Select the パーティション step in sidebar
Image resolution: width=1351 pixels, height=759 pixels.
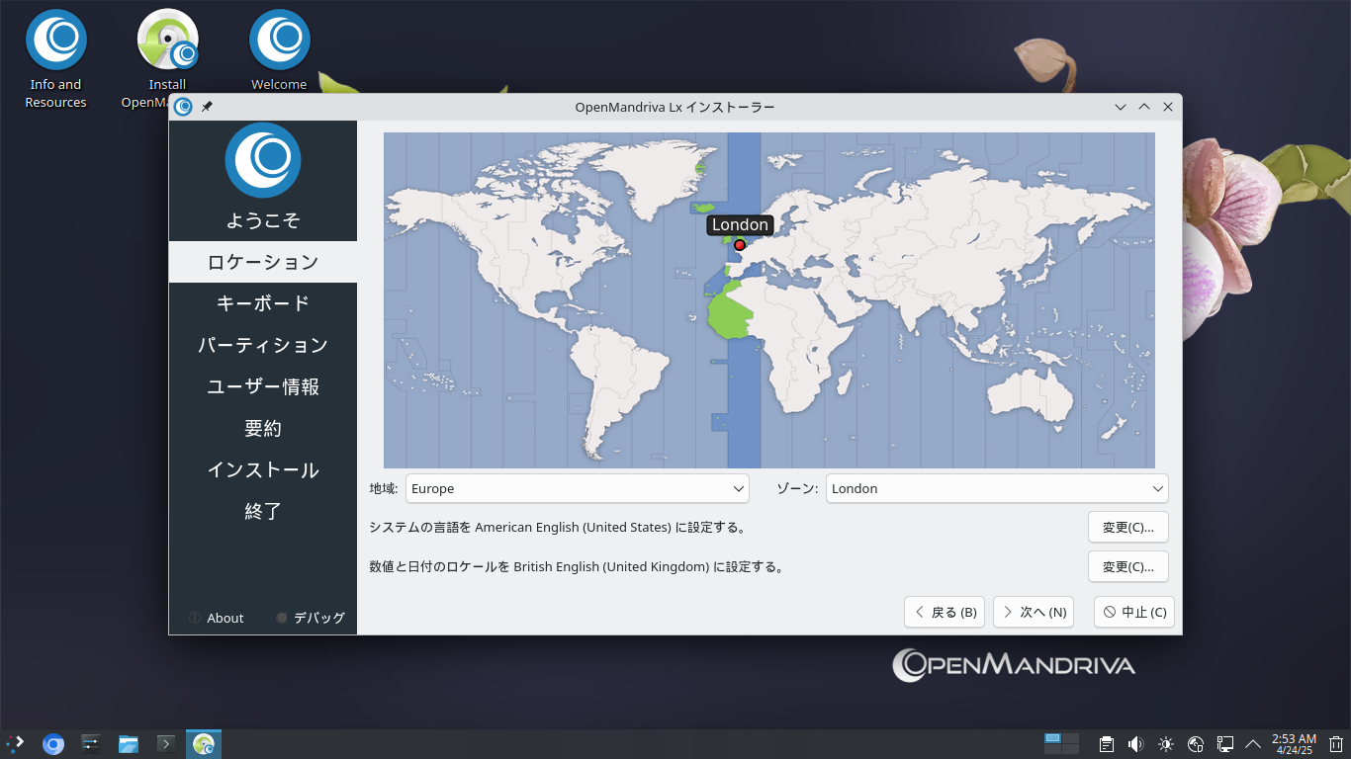pos(263,345)
